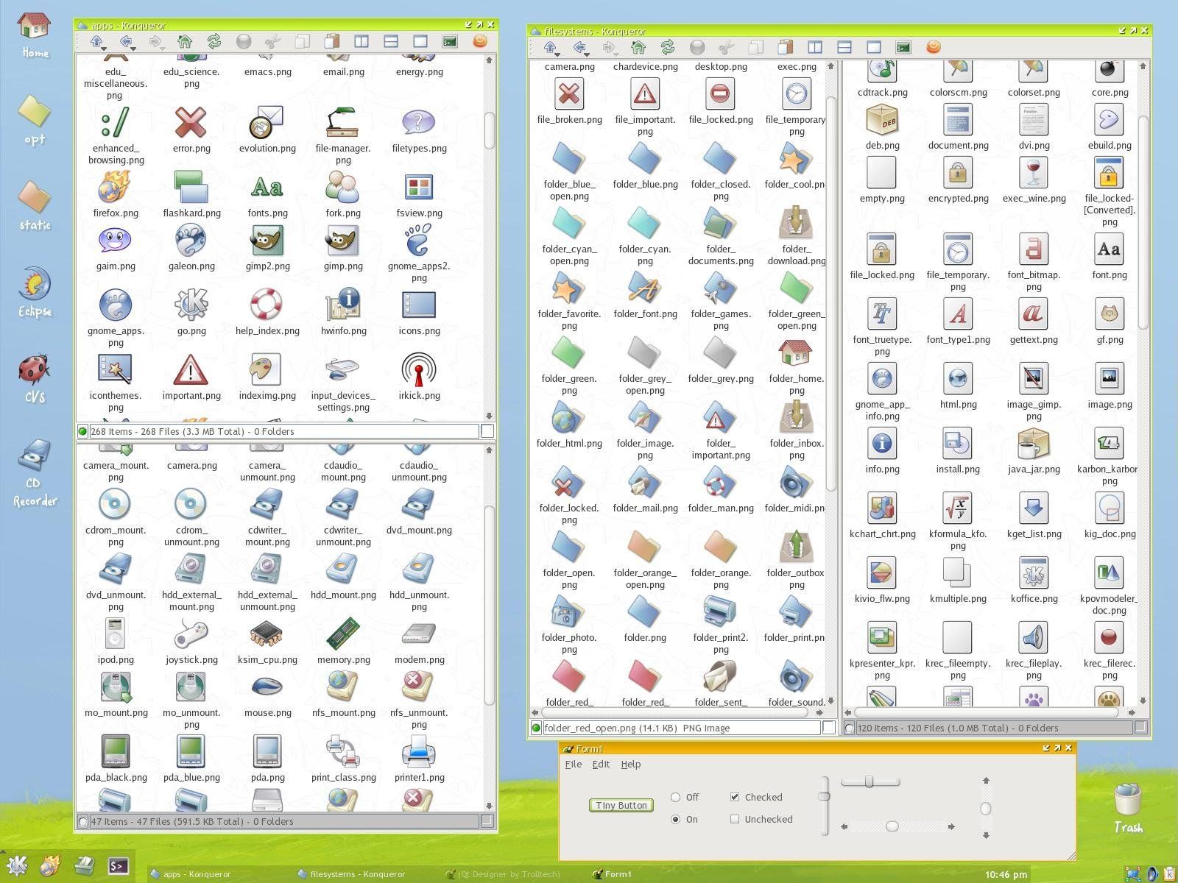Click green active-view indicator beside 268 Items
Image resolution: width=1178 pixels, height=883 pixels.
click(82, 432)
